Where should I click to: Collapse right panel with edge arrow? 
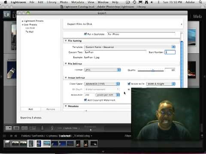pyautogui.click(x=205, y=77)
